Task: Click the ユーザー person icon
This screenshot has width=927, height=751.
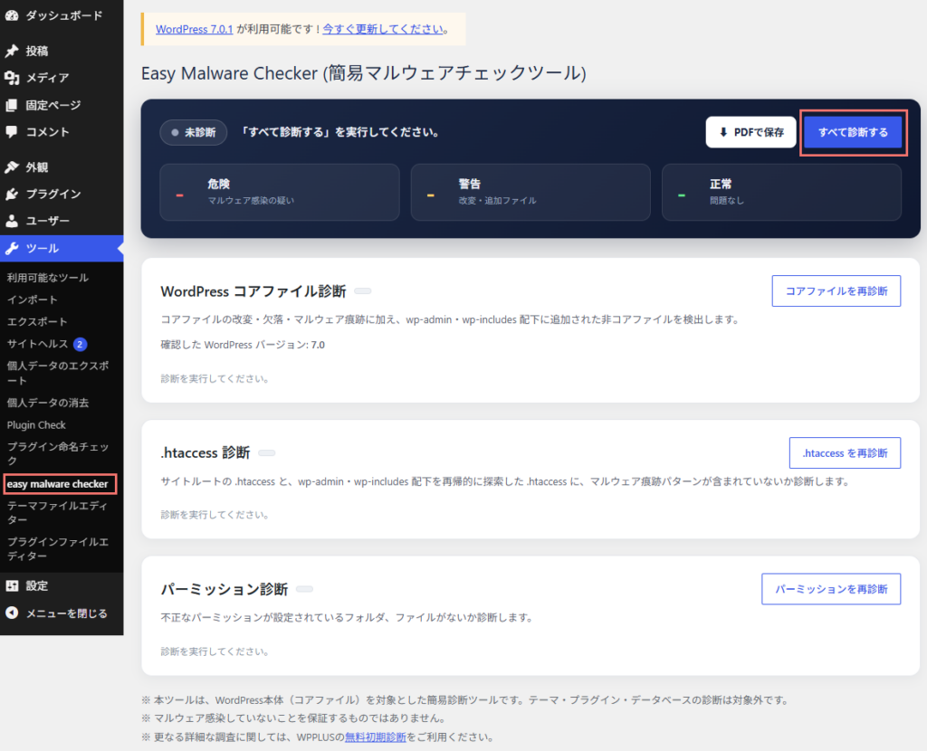Action: 11,221
